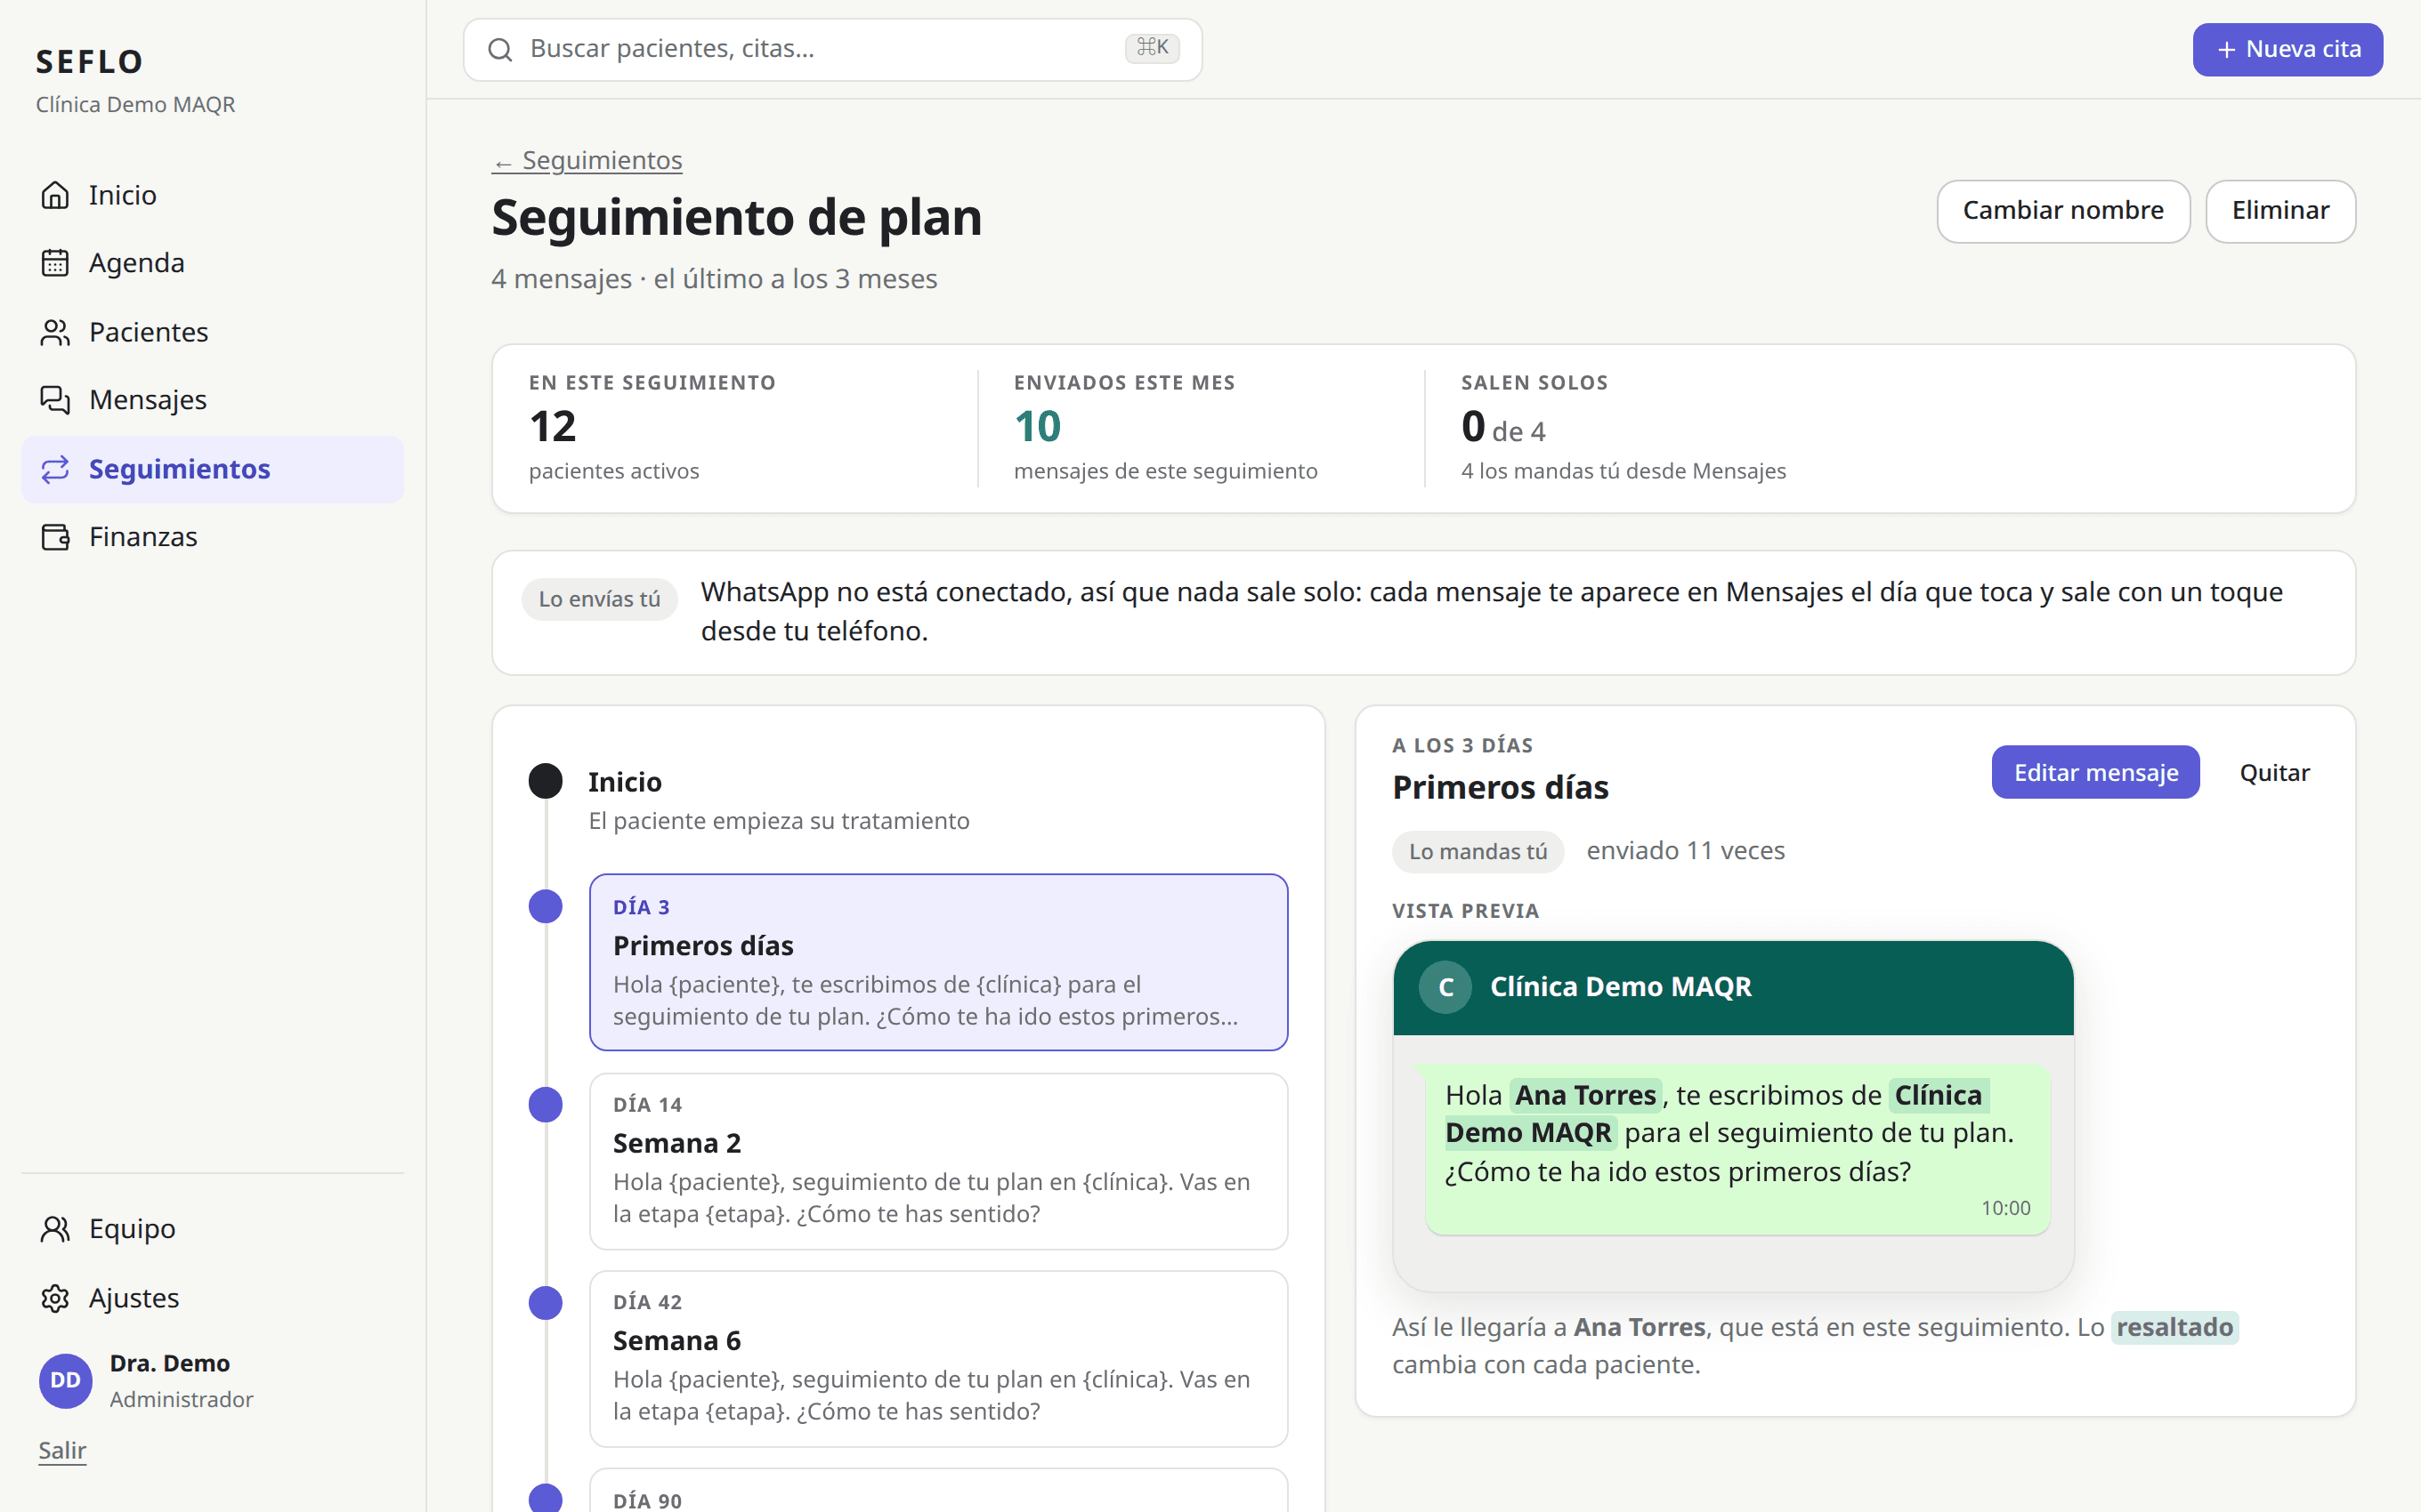The width and height of the screenshot is (2421, 1512).
Task: Create a new appointment with Nueva cita
Action: pyautogui.click(x=2288, y=49)
